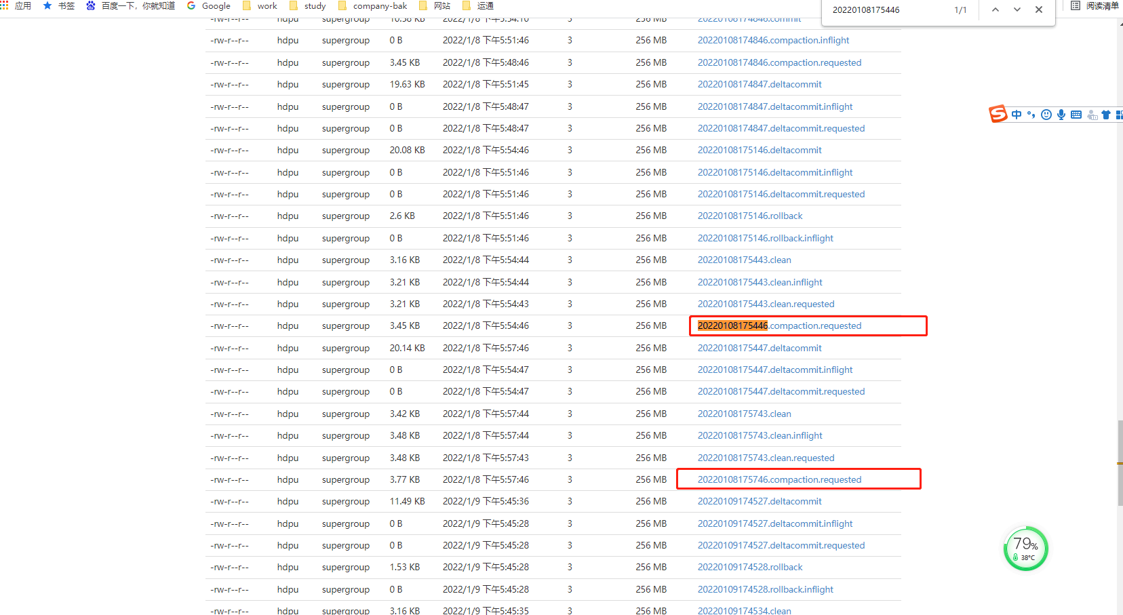Screen dimensions: 1123x615
Task: Open the 运通 bookmark folder
Action: [x=478, y=5]
